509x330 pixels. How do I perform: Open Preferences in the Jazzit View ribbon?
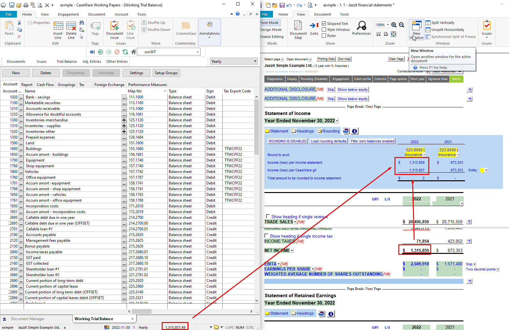click(361, 28)
